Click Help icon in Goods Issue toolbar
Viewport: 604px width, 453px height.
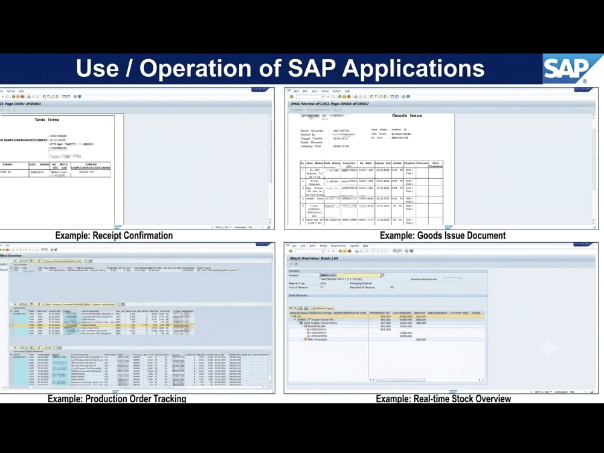(x=403, y=97)
